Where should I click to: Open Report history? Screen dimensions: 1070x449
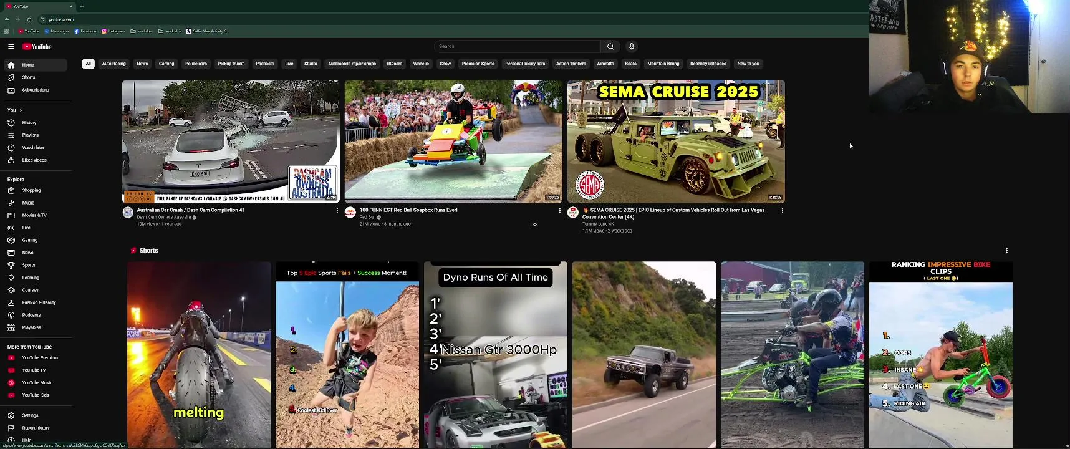[36, 428]
